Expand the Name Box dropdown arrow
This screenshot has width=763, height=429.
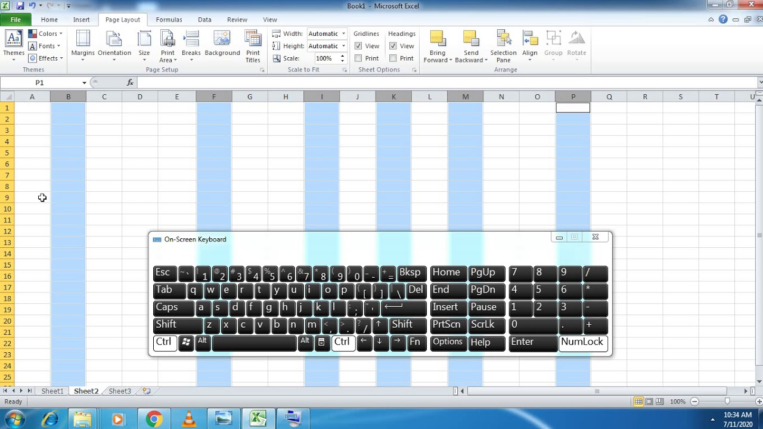84,83
